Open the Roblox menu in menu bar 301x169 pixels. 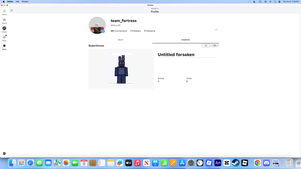[10, 2]
